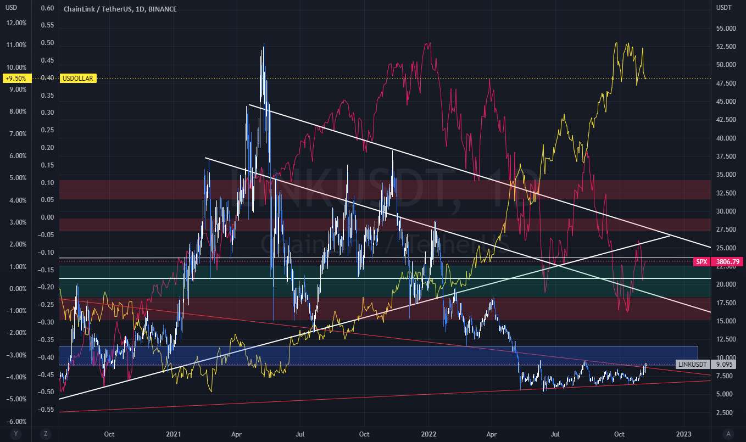
Task: Click the 0.25 value on inner left scale
Action: [x=48, y=130]
